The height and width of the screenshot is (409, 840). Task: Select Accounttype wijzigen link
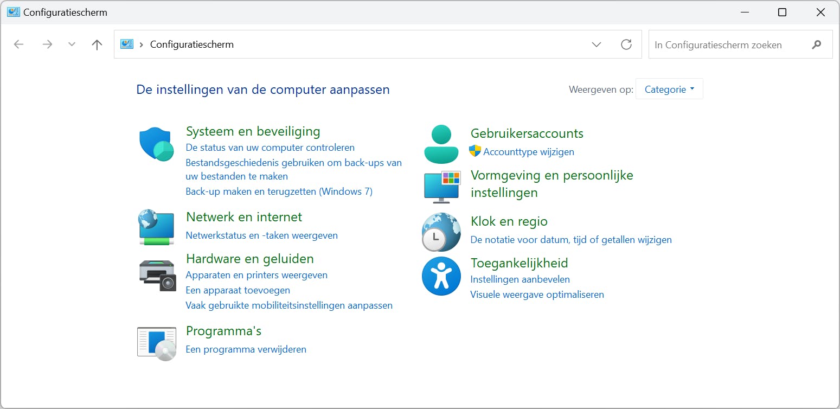(x=529, y=152)
